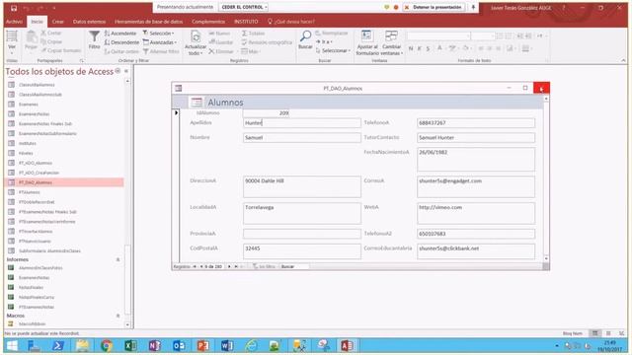Viewport: 632px width, 355px height.
Task: Open the Archivo menu
Action: pyautogui.click(x=15, y=22)
